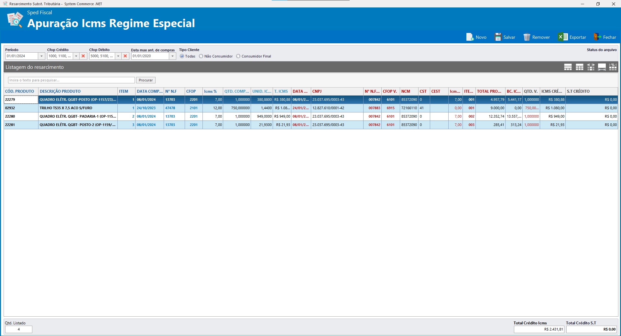The height and width of the screenshot is (336, 621).
Task: Open the Cfop Crédito dropdown
Action: 76,56
